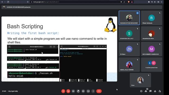This screenshot has width=169, height=95.
Task: Open the chat with everyone panel
Action: pos(151,91)
